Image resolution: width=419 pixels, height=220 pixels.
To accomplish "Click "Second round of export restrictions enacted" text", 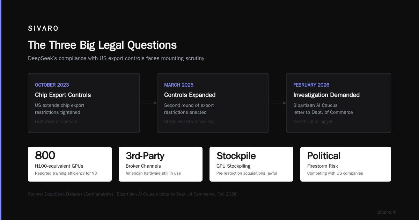I will tap(189, 109).
